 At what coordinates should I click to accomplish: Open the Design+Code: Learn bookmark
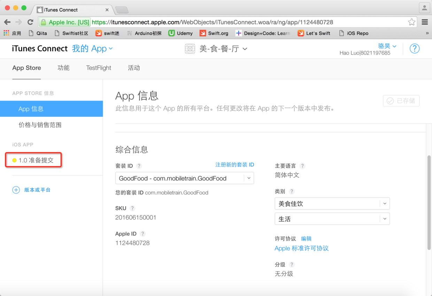263,33
